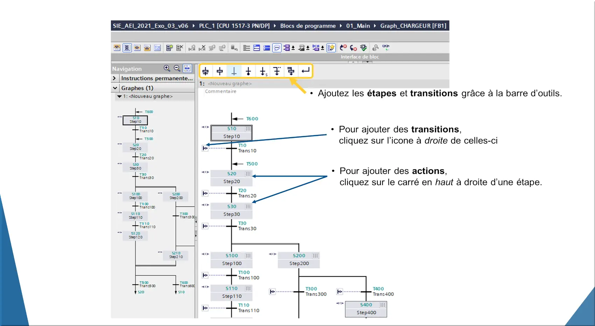Zoom in the Navigation view
The width and height of the screenshot is (595, 326).
[x=167, y=68]
